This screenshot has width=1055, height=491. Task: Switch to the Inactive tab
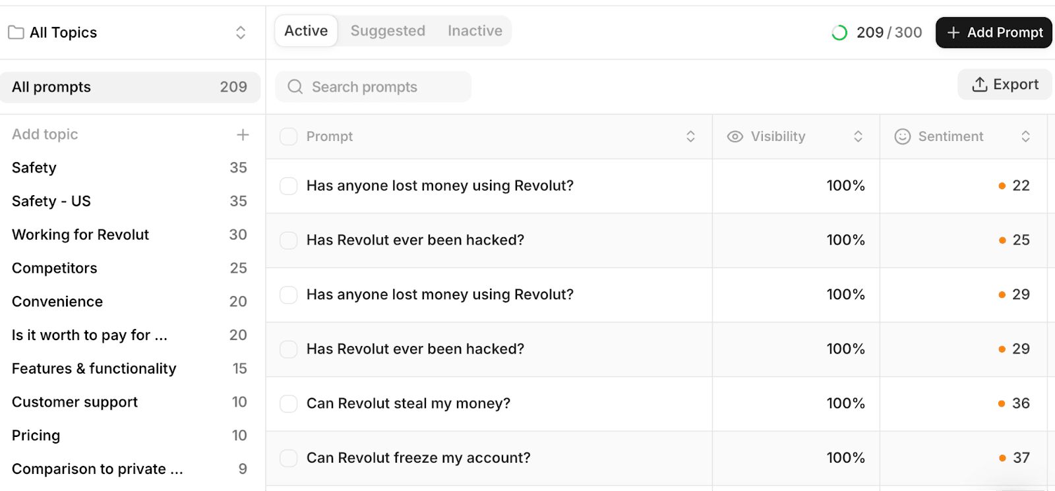coord(475,31)
